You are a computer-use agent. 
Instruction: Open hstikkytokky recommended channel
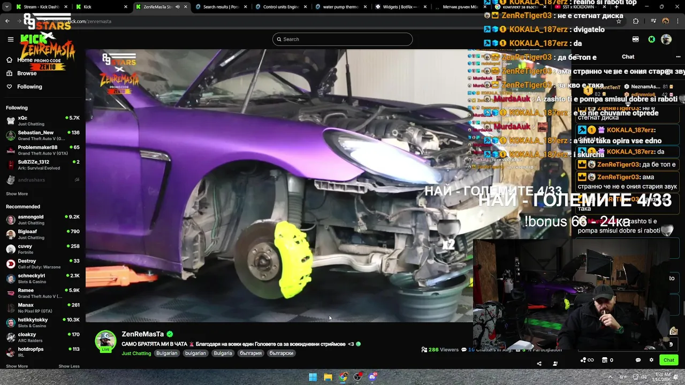[x=43, y=322]
